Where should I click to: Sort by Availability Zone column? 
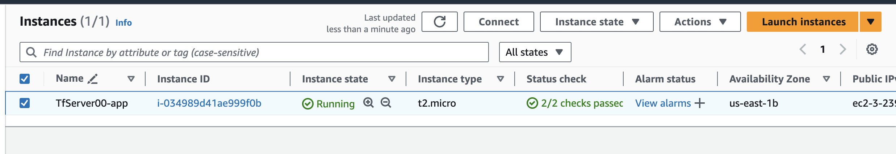pos(826,79)
